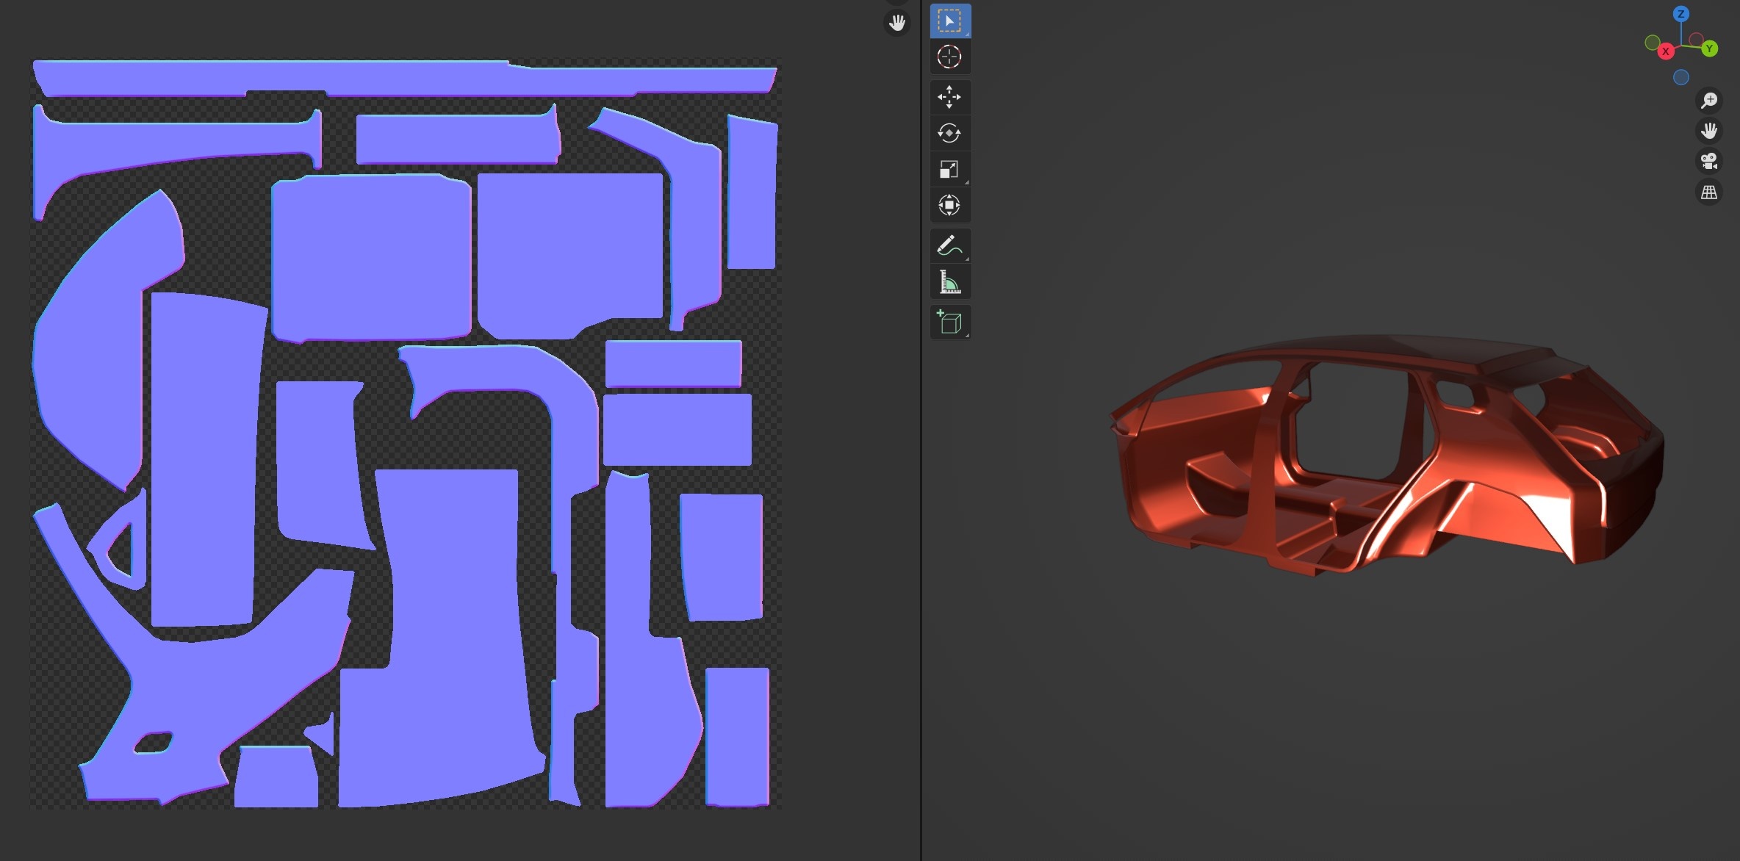Image resolution: width=1740 pixels, height=861 pixels.
Task: Activate the Measure ruler tool
Action: point(950,282)
